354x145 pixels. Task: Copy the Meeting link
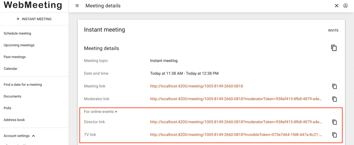coord(334,86)
